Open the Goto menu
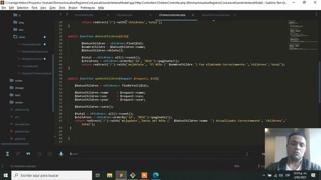This screenshot has height=180, width=321. point(53,8)
